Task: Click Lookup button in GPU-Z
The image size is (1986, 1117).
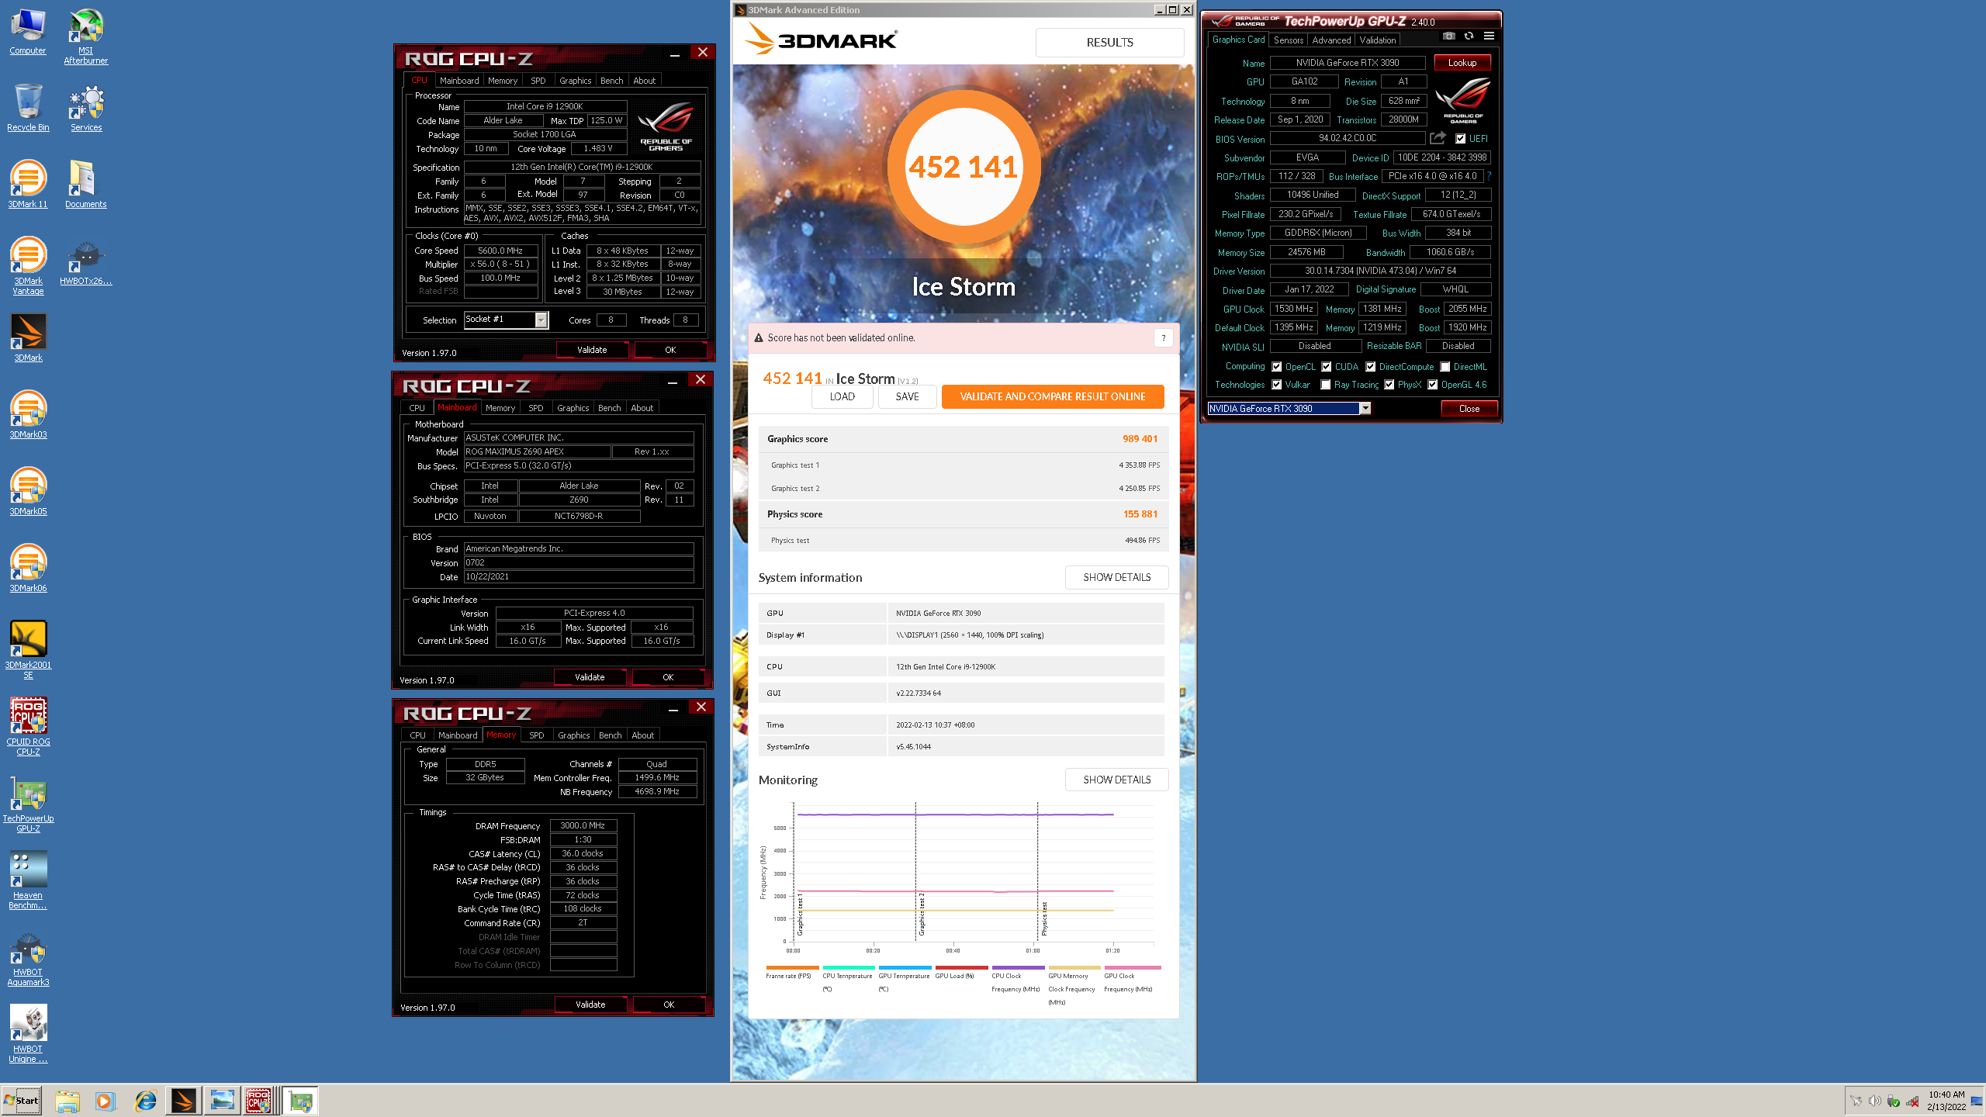Action: pyautogui.click(x=1462, y=63)
